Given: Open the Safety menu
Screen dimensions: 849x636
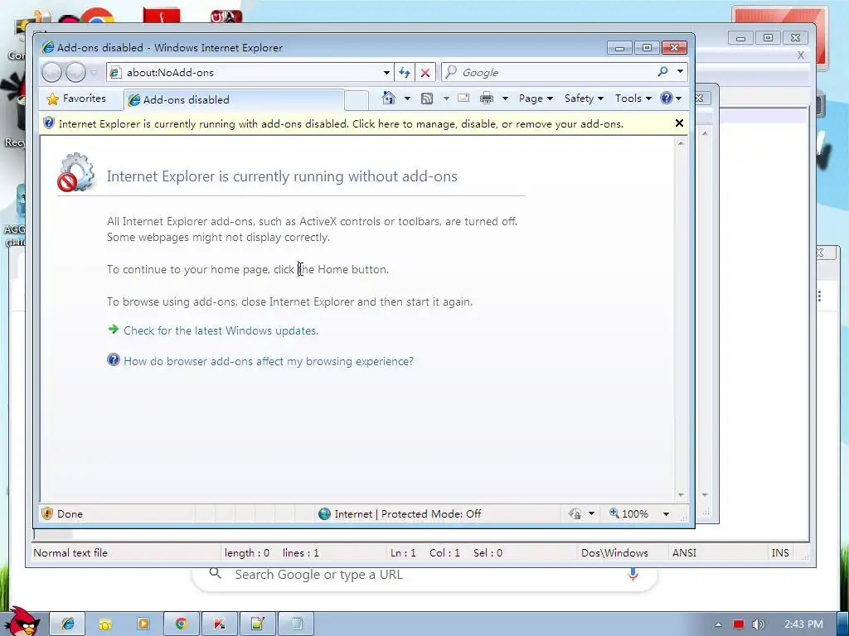Looking at the screenshot, I should point(584,99).
